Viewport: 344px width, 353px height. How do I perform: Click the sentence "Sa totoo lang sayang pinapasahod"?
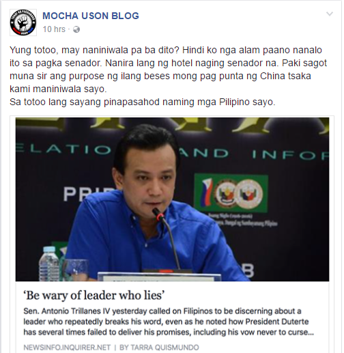pos(143,102)
